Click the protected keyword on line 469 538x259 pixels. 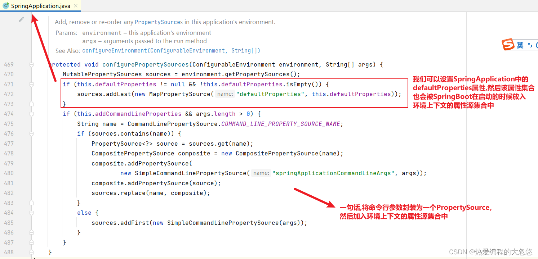[65, 65]
